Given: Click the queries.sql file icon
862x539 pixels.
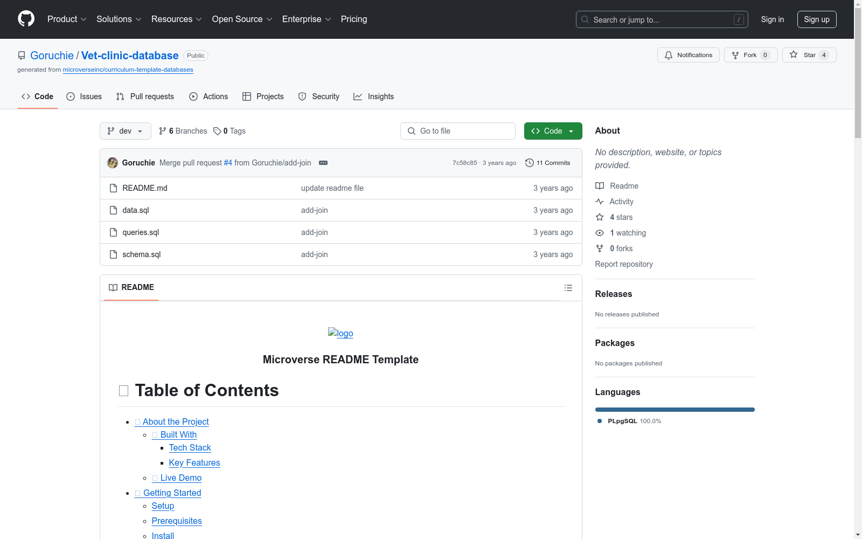Looking at the screenshot, I should click(113, 232).
